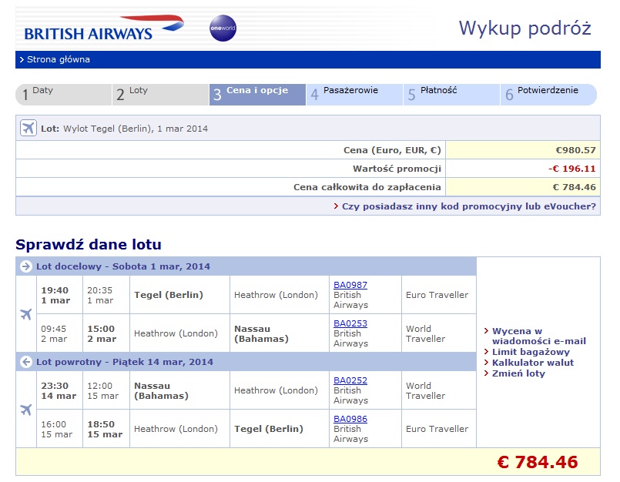Click Wycena w wiadomości e-mail

click(538, 336)
